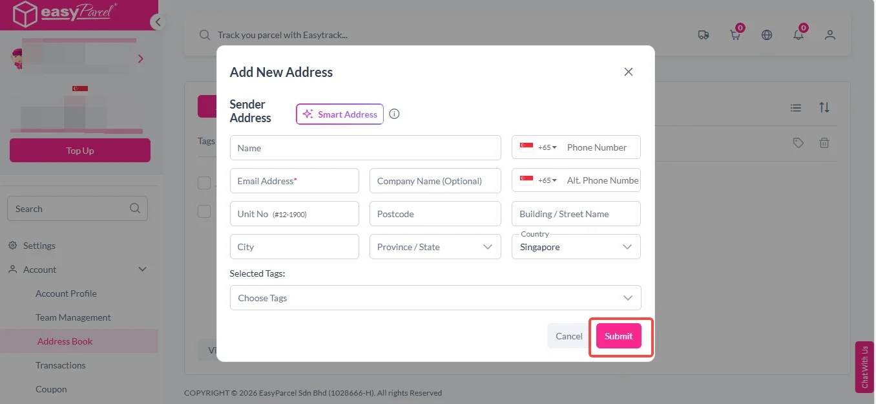Screen dimensions: 876x404
Task: Tick the second address checkbox
Action: [x=204, y=211]
